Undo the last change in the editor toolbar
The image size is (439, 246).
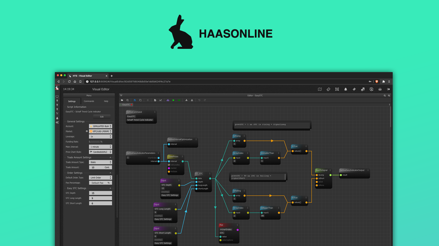click(x=199, y=100)
